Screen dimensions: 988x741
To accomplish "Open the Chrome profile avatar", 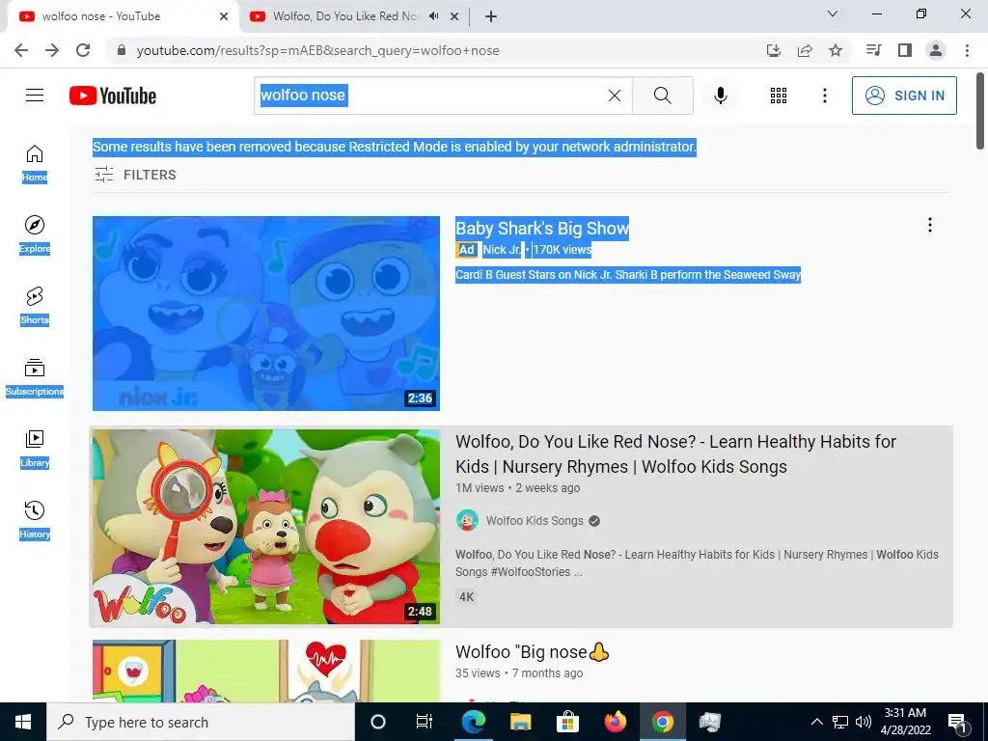I will click(x=936, y=50).
